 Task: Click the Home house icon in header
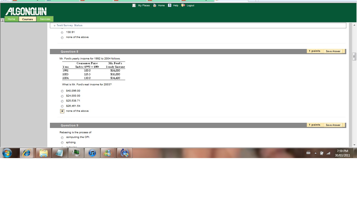155,5
